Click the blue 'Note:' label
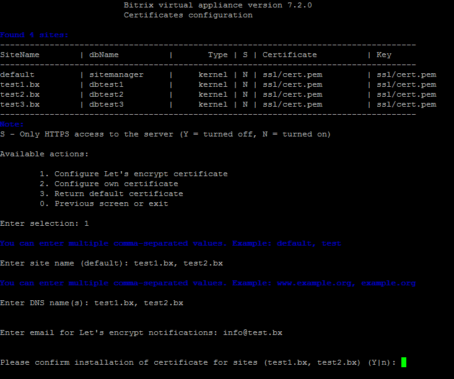 12,125
